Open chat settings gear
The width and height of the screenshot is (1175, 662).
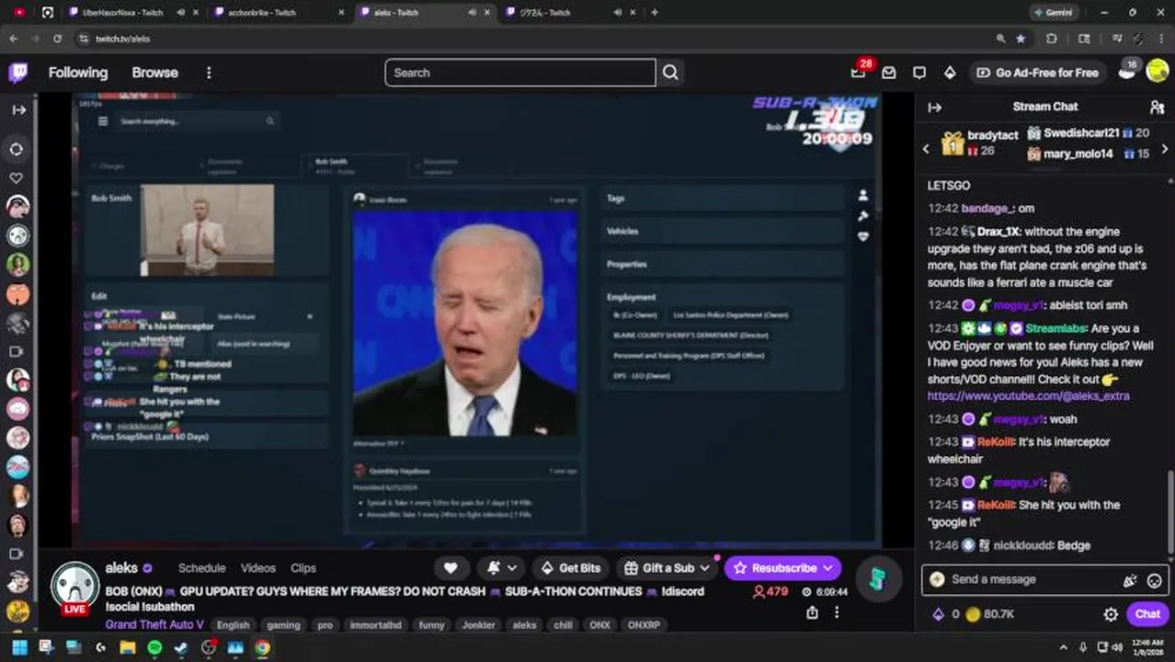pos(1111,614)
